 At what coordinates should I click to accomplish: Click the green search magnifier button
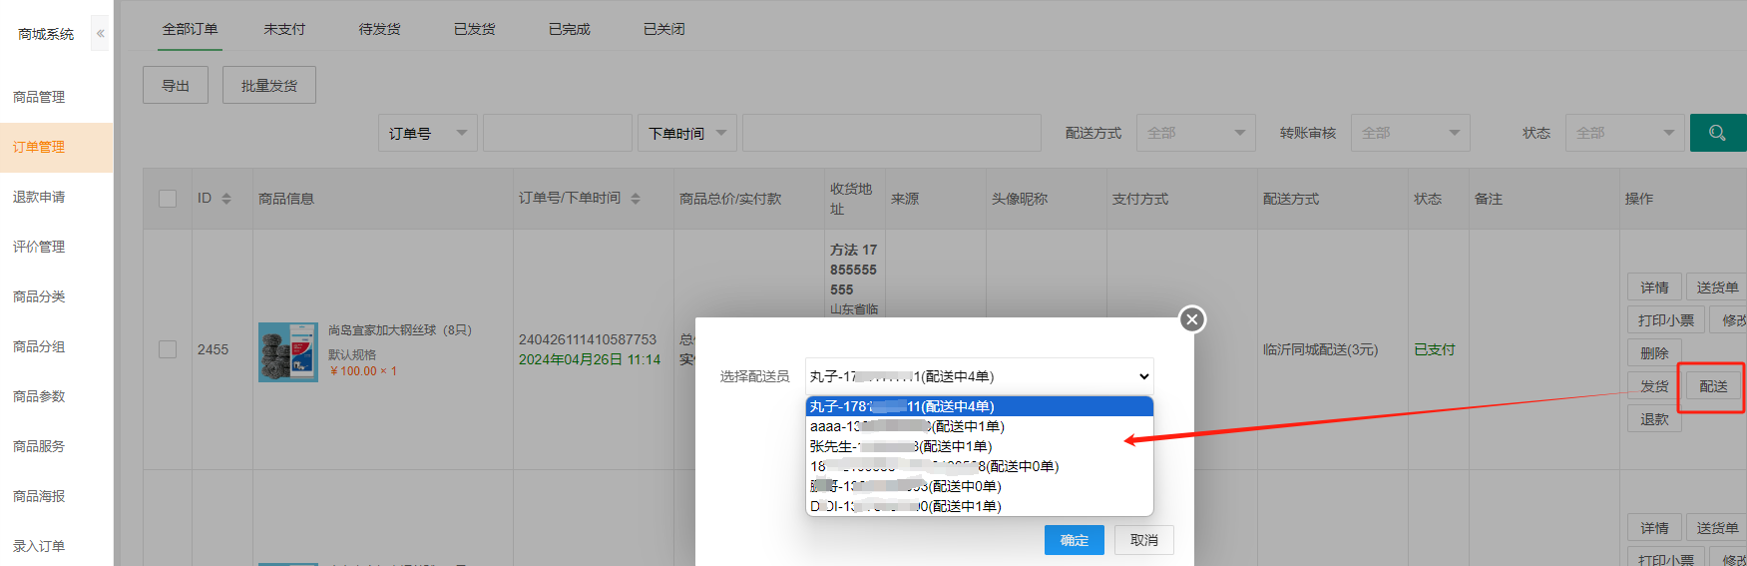click(x=1716, y=133)
